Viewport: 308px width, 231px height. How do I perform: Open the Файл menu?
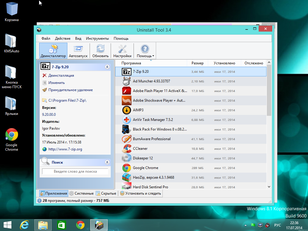tap(46, 38)
